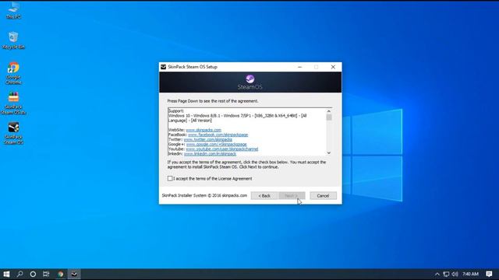The width and height of the screenshot is (499, 280).
Task: Close the SkinPack Steam OS Setup window
Action: point(333,67)
